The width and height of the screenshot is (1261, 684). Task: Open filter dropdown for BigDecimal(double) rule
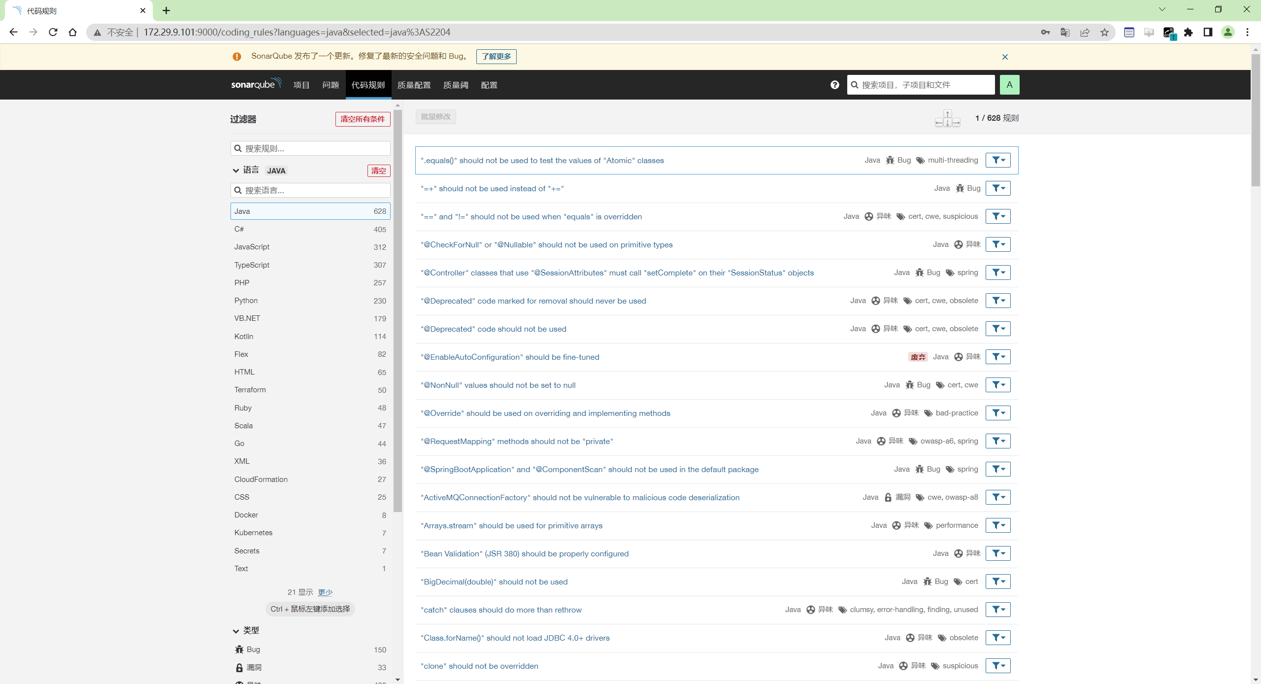998,581
